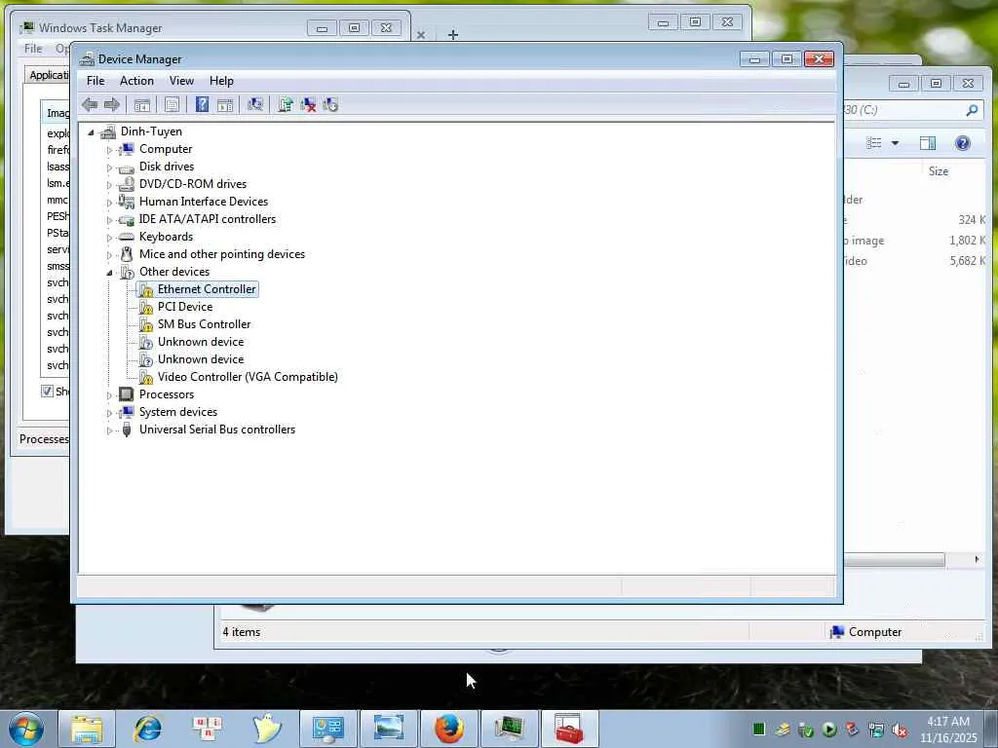Click the Disable device down-arrow icon
This screenshot has width=998, height=748.
click(x=330, y=105)
